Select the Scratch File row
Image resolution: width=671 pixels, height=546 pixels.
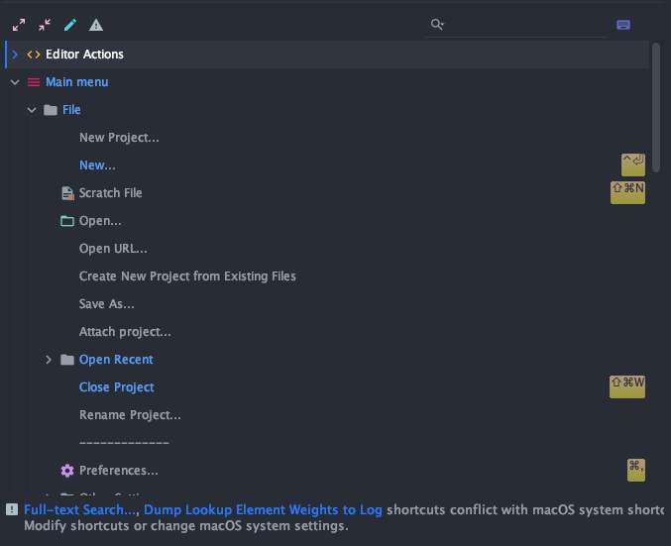click(327, 193)
